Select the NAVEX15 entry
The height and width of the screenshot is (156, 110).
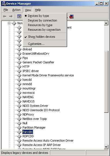click(28, 101)
